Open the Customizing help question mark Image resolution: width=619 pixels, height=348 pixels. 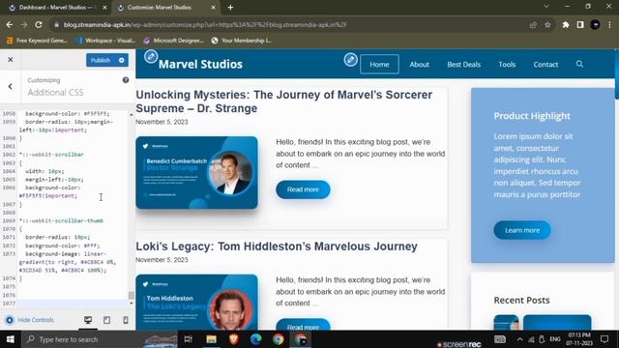(126, 80)
